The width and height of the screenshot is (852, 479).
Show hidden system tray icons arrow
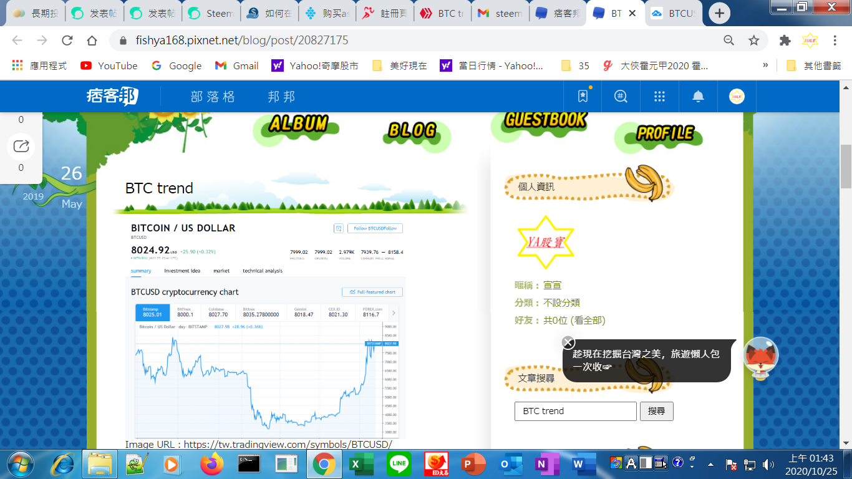pos(710,465)
